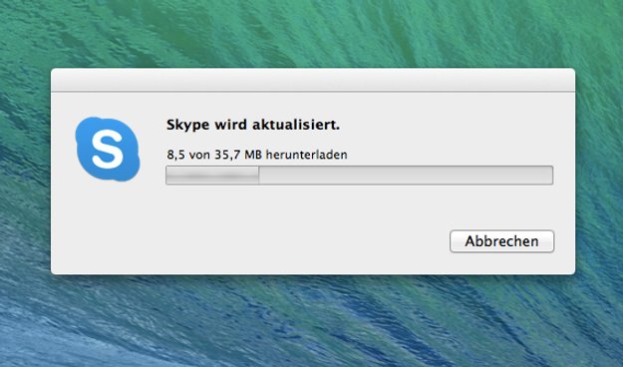Cancel the update with the Abbrechen button
Viewport: 623px width, 367px height.
(x=501, y=241)
